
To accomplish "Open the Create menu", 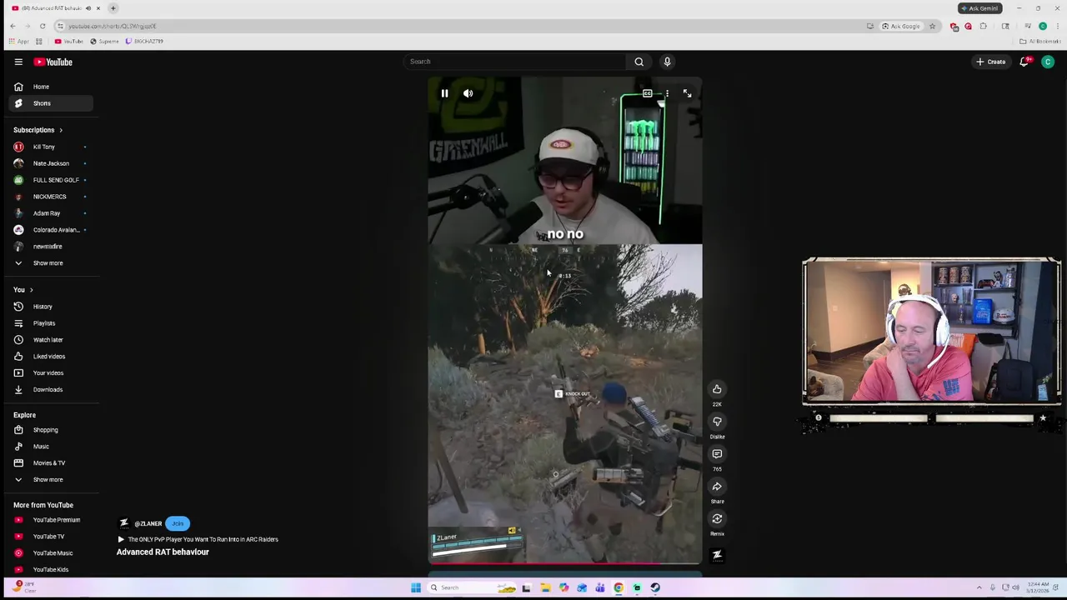I will click(991, 62).
